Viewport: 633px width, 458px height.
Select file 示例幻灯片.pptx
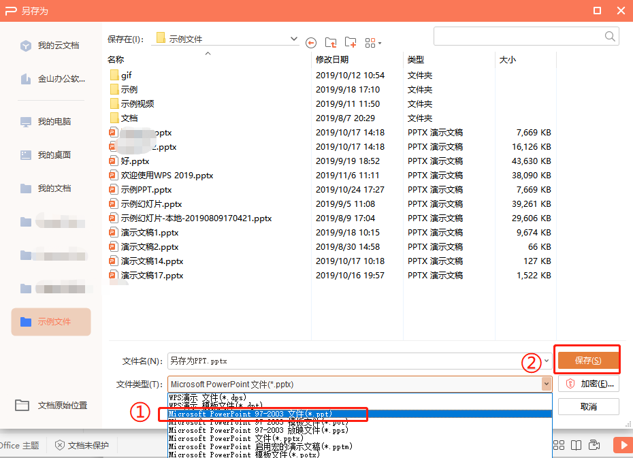pyautogui.click(x=146, y=204)
